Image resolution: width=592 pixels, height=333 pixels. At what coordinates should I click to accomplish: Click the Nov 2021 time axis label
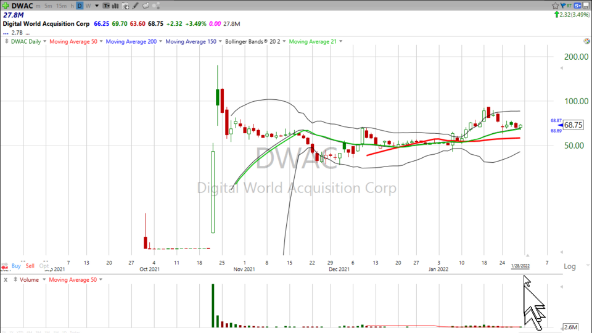point(244,269)
